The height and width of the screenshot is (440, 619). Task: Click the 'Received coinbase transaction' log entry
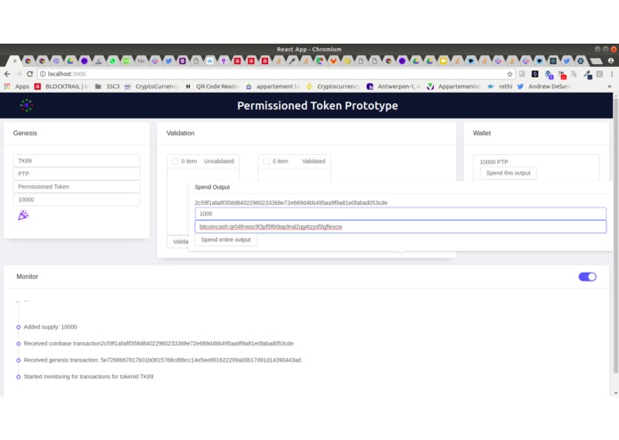(x=159, y=343)
